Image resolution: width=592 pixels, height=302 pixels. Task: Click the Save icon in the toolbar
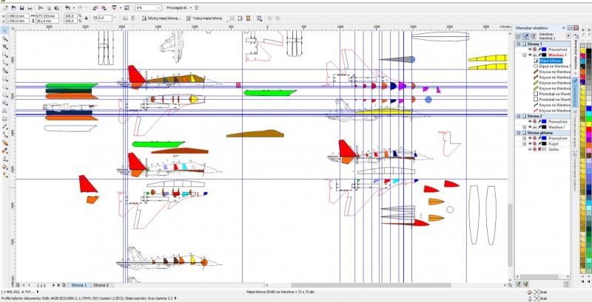click(22, 7)
